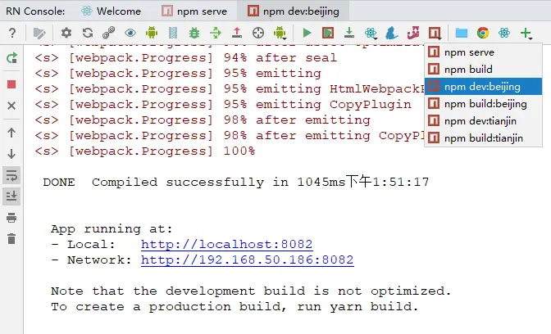Click the settings gear icon in toolbar
Image resolution: width=551 pixels, height=334 pixels.
pyautogui.click(x=66, y=33)
